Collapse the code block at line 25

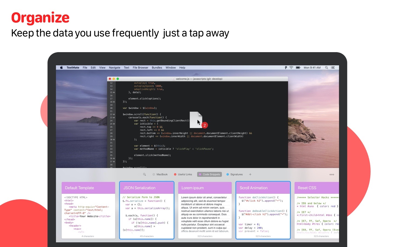[114, 124]
